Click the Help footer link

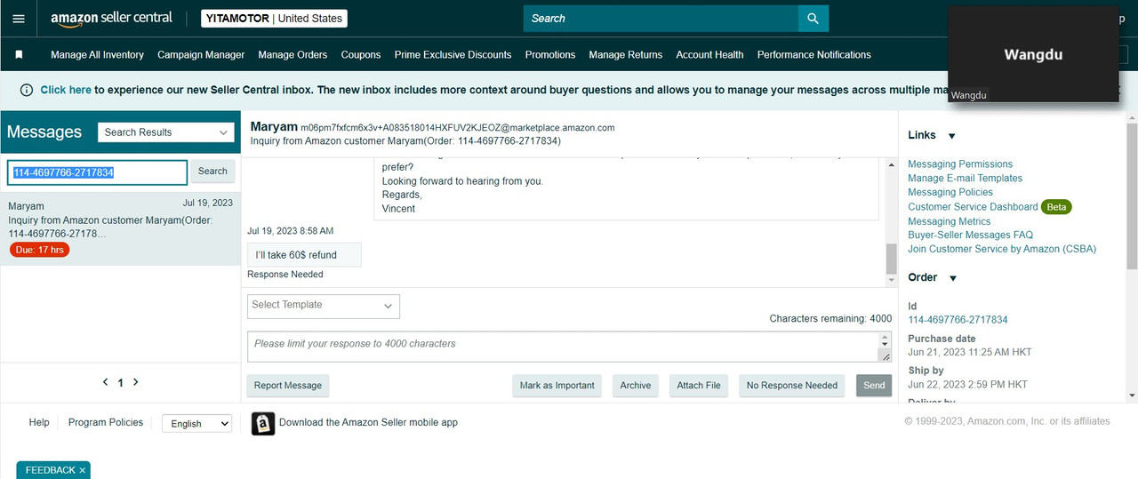click(39, 423)
